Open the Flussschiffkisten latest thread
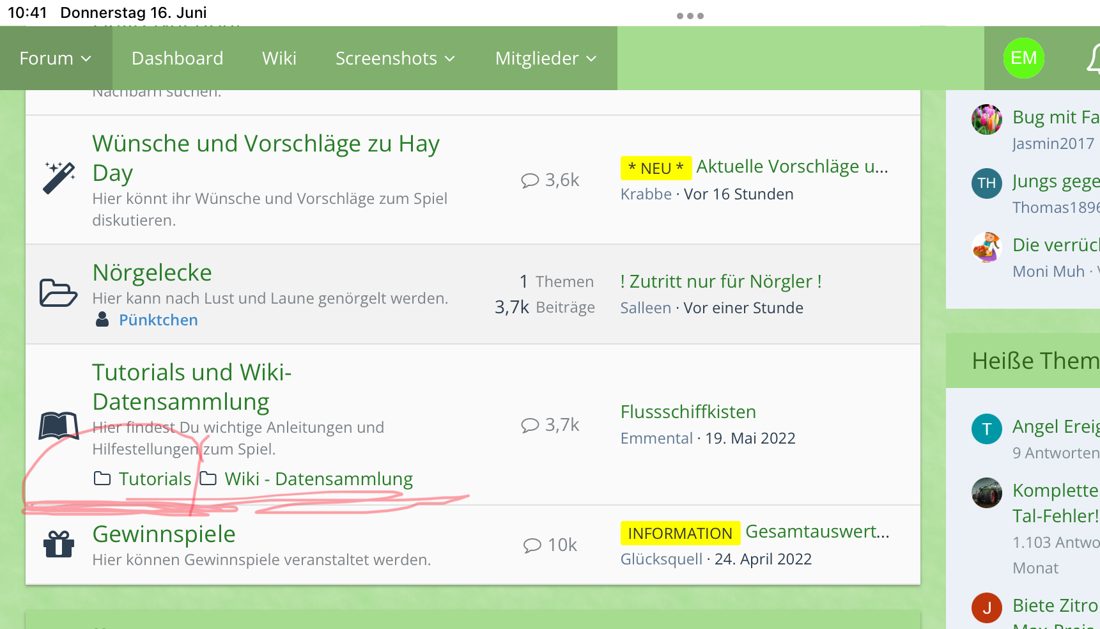1100x629 pixels. pos(688,412)
